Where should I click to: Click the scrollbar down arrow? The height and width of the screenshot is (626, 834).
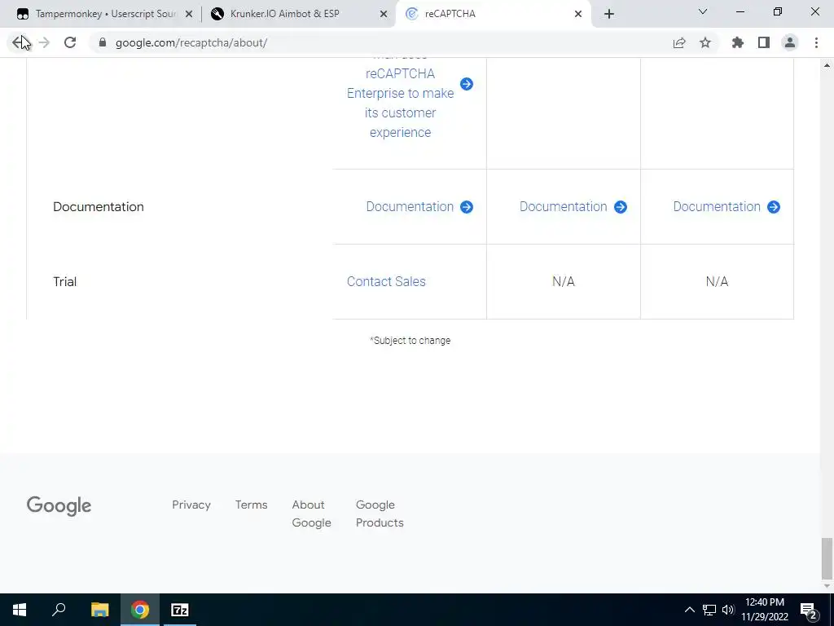pyautogui.click(x=827, y=586)
